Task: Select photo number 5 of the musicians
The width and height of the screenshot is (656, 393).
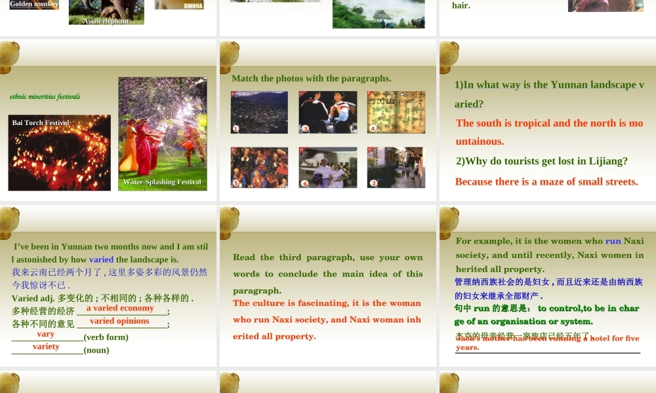Action: pyautogui.click(x=259, y=168)
